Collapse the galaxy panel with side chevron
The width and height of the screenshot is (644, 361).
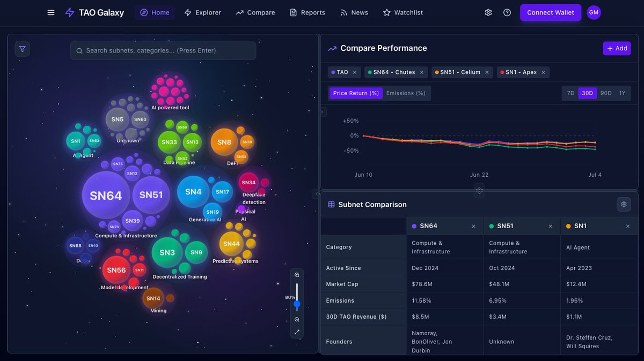tap(317, 194)
